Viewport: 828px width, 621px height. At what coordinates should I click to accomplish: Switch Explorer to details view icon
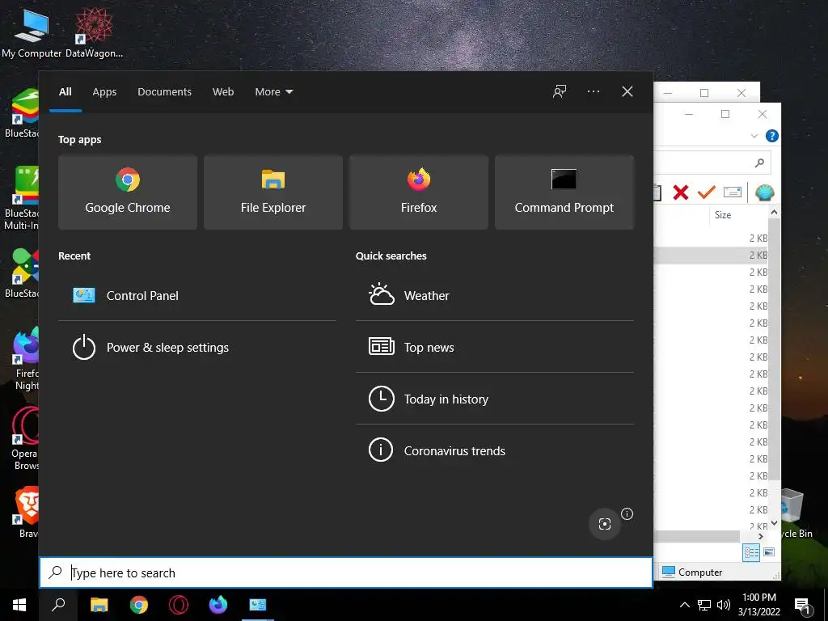751,552
